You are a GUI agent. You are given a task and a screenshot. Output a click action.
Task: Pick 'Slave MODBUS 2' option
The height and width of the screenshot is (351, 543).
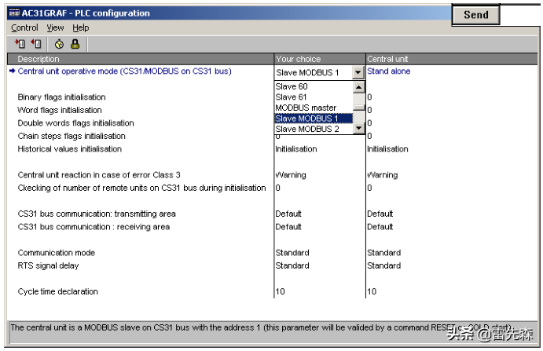[307, 129]
